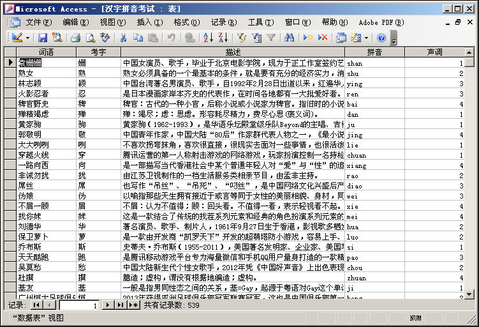Click the pinyin cell zhuan
Screen dimensions: 479x327
[375, 278]
